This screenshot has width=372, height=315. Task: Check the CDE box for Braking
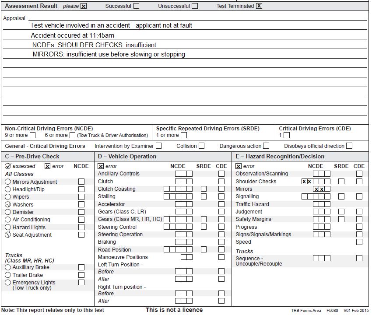tap(221, 242)
